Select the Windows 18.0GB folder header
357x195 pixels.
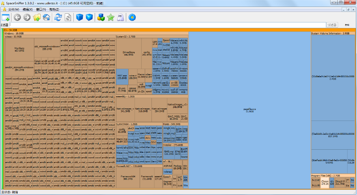96,33
